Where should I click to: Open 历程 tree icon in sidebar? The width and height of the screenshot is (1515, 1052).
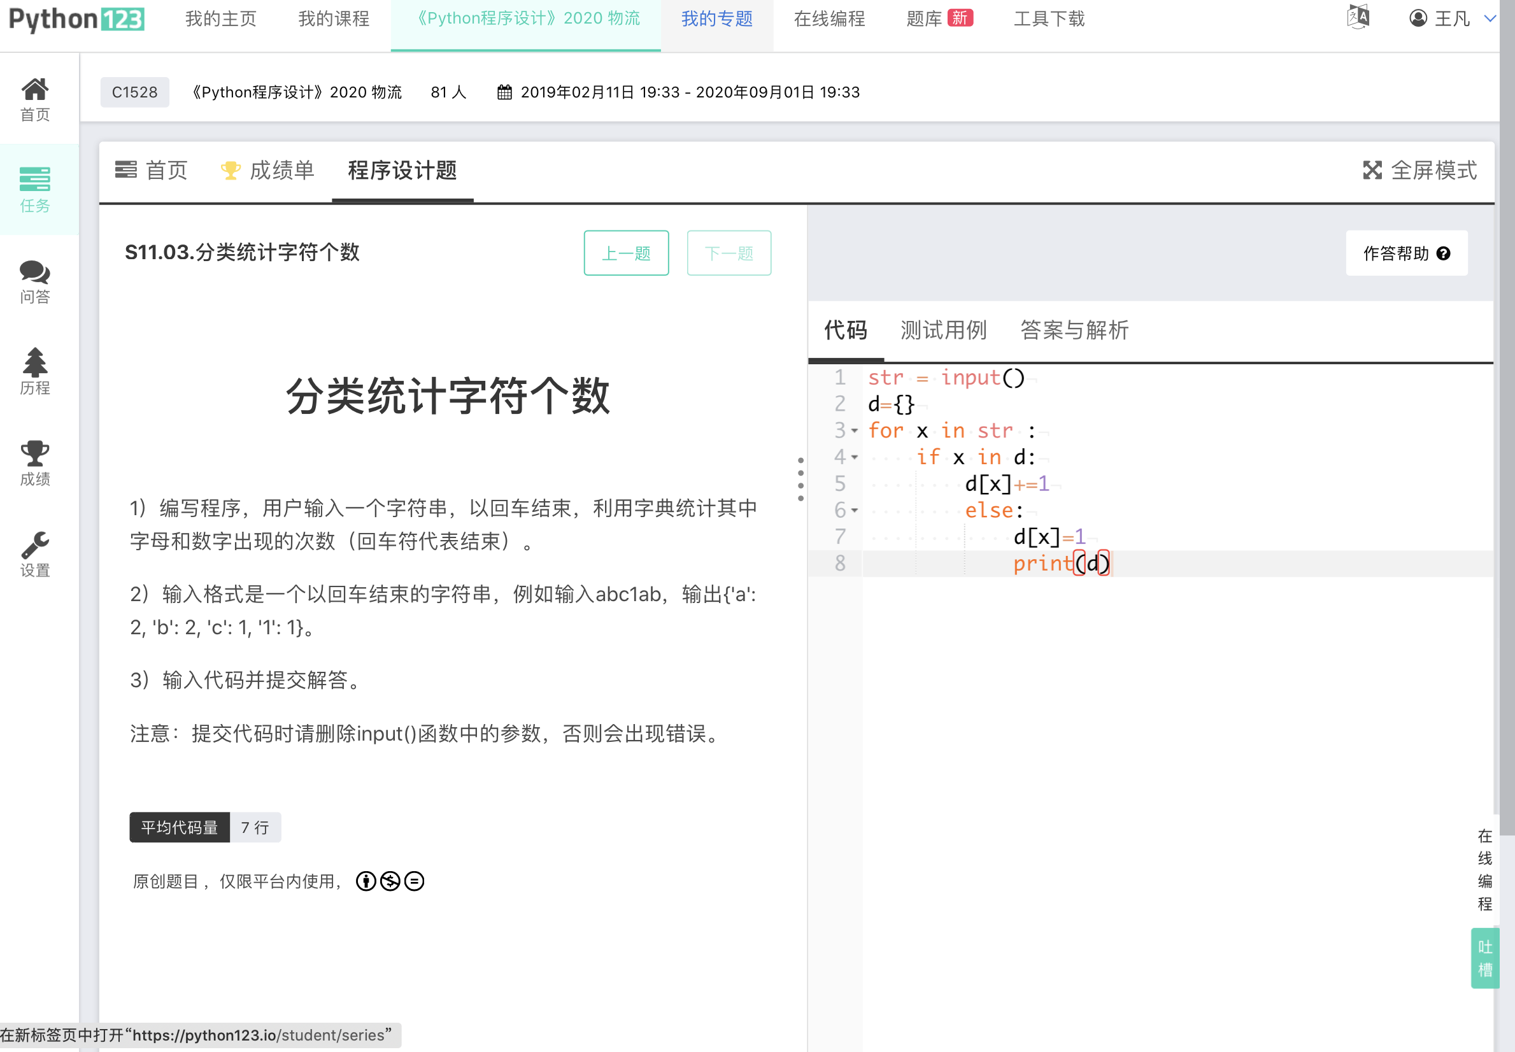[35, 362]
